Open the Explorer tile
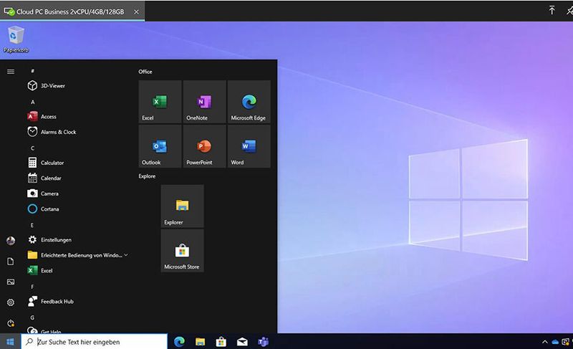The image size is (573, 349). pos(183,206)
